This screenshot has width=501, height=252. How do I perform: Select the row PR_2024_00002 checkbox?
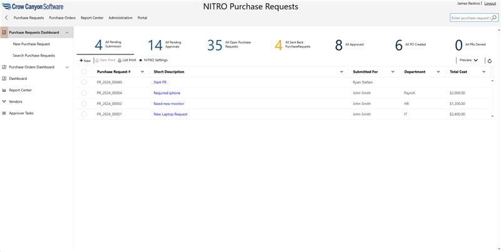pyautogui.click(x=84, y=104)
